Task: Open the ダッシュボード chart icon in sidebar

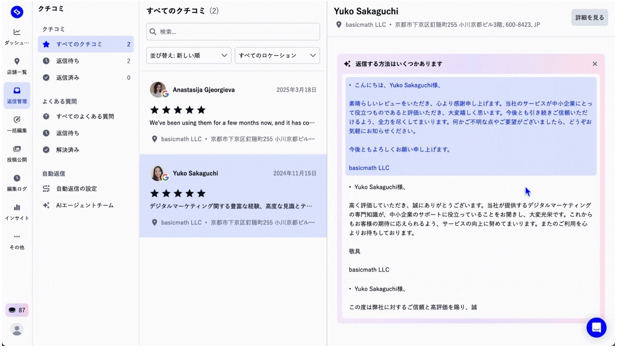Action: pyautogui.click(x=17, y=32)
